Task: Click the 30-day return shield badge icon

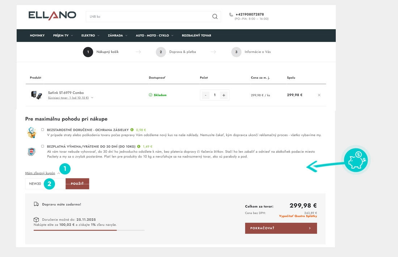Action: (31, 152)
